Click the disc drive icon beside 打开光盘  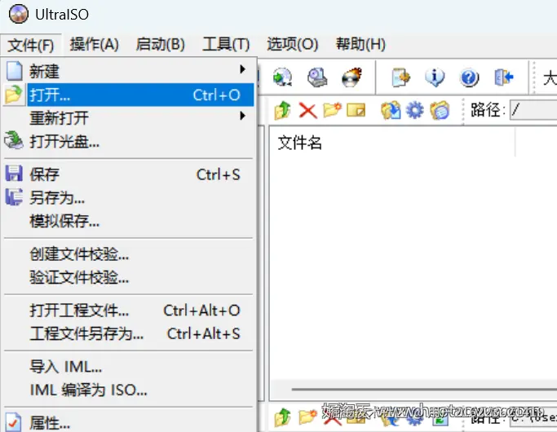[x=14, y=140]
